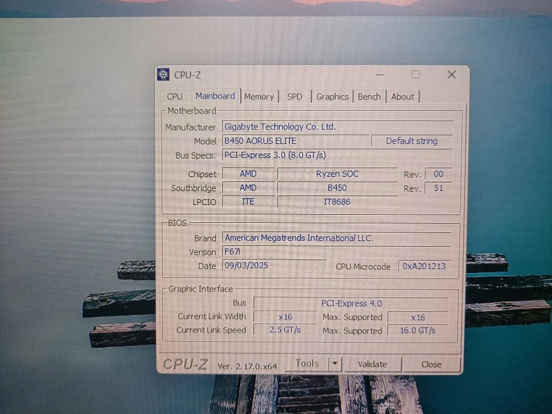
Task: Minimize the CPU-Z window
Action: coord(380,75)
